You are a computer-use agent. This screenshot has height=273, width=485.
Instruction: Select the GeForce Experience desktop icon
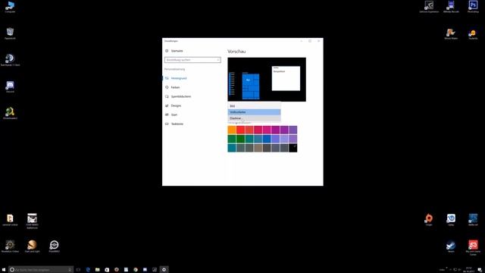(x=429, y=7)
